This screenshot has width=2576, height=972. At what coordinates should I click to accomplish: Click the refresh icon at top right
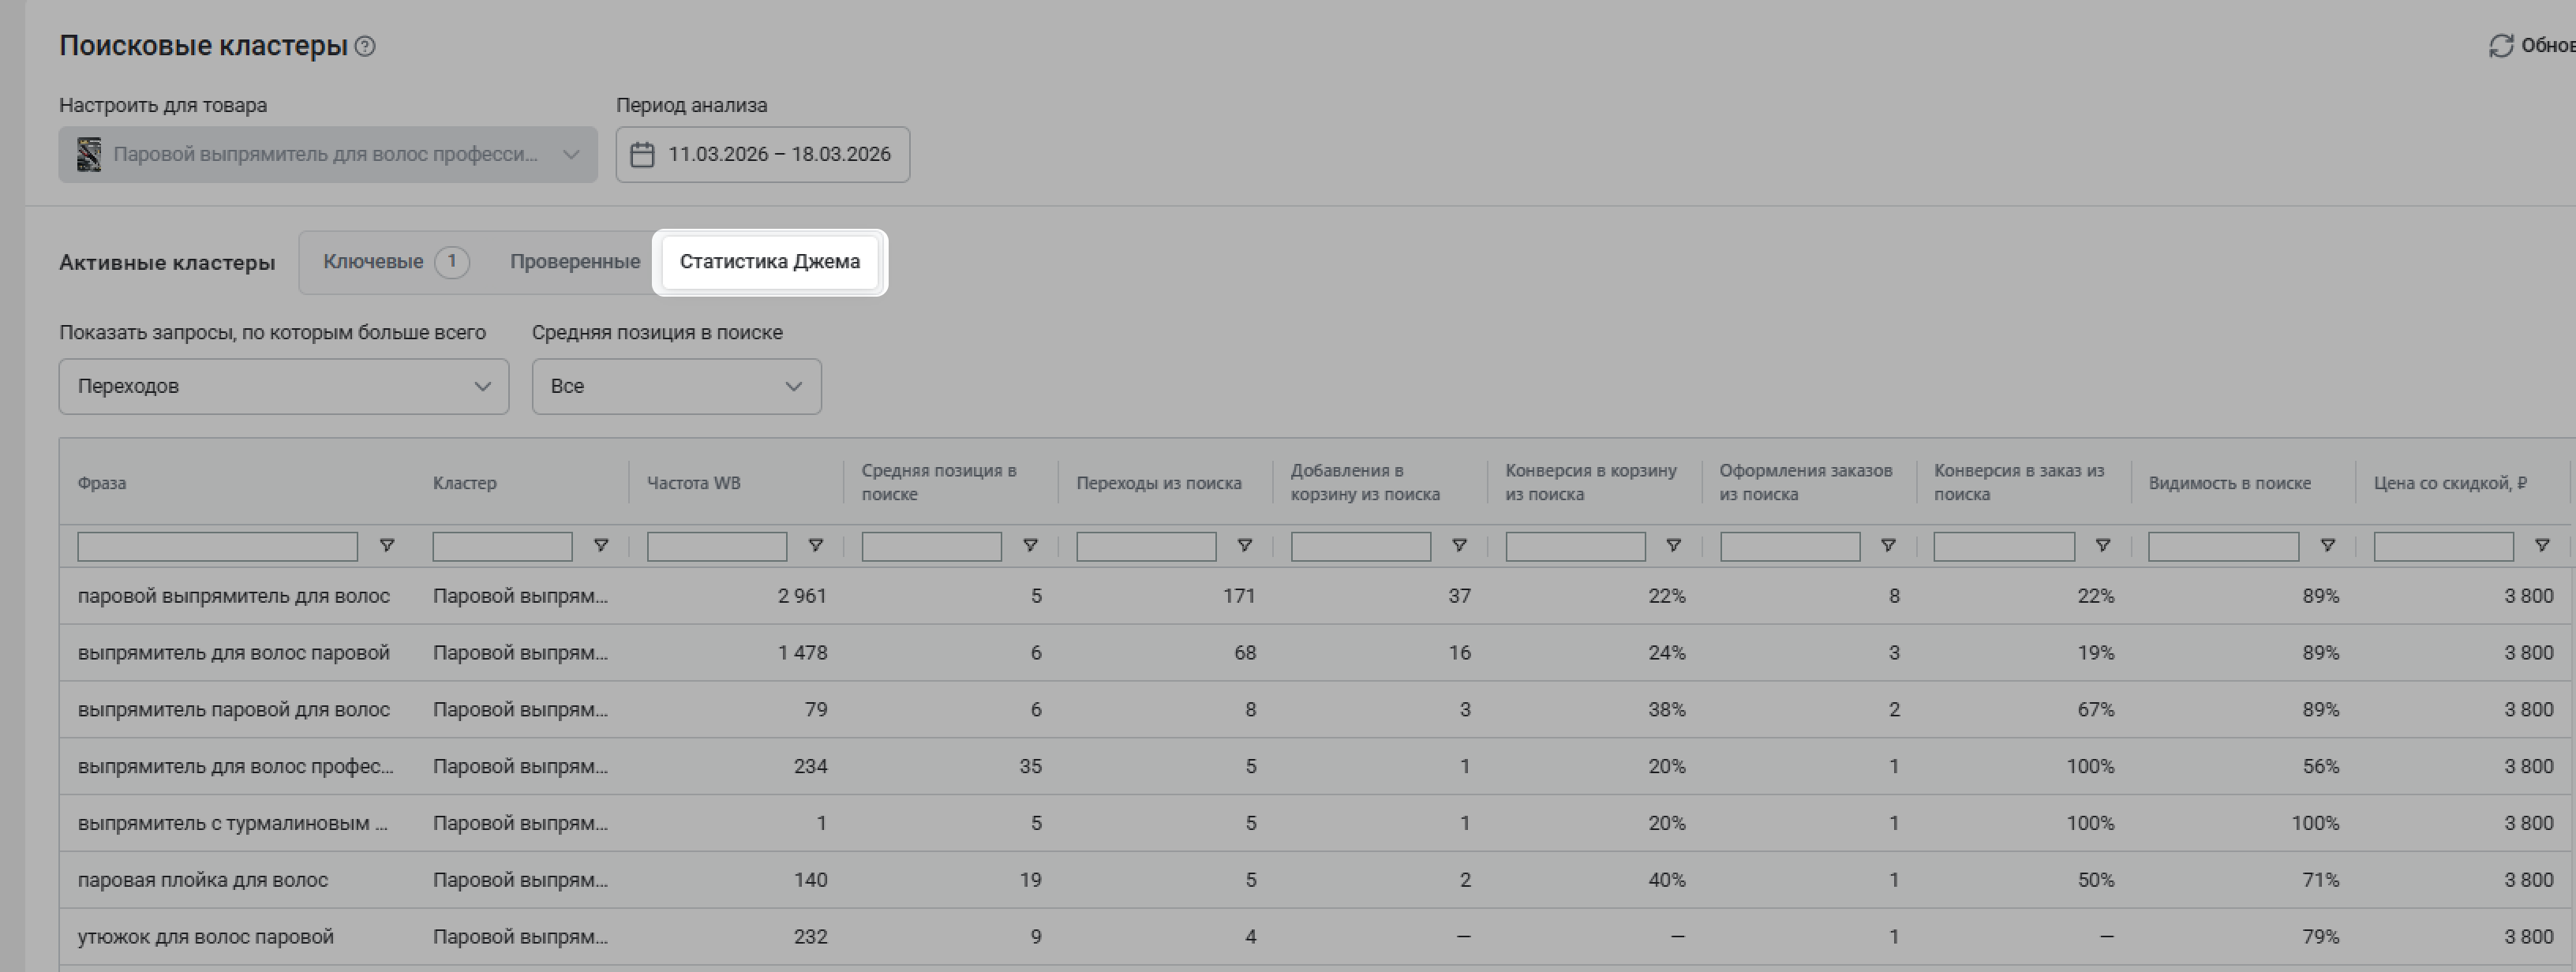[x=2500, y=46]
